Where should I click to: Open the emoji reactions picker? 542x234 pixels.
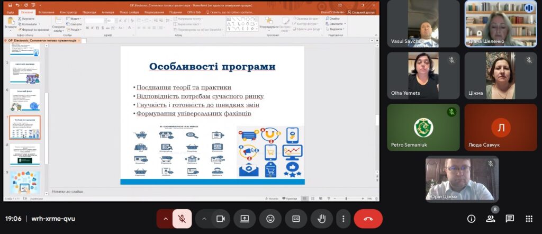[270, 219]
